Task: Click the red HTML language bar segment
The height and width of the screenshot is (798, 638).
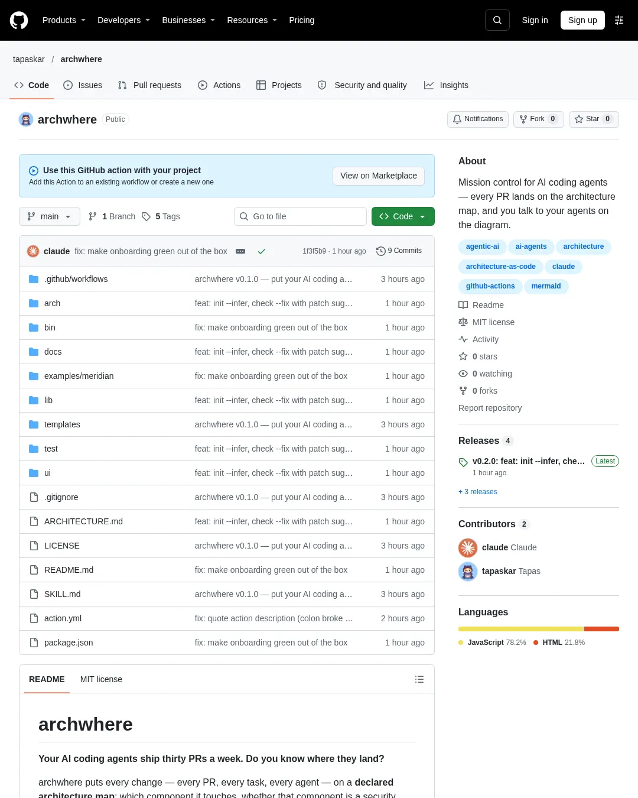Action: pyautogui.click(x=601, y=629)
